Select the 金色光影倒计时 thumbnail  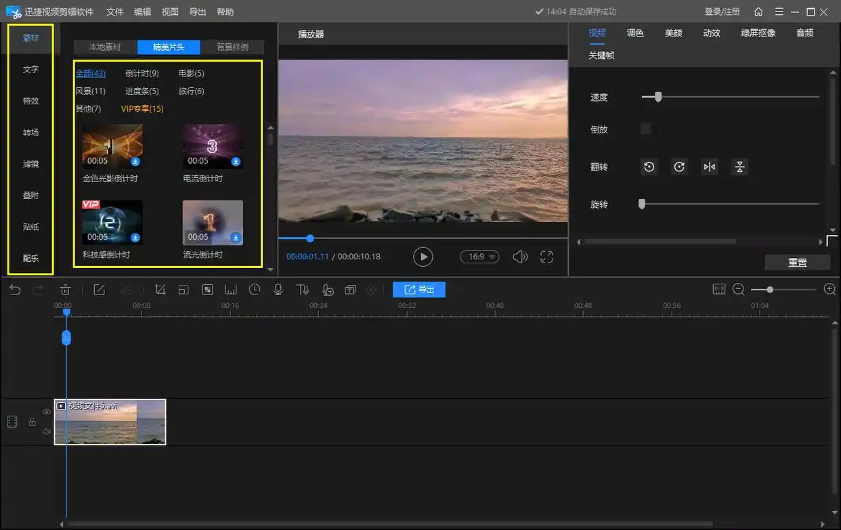click(x=112, y=146)
